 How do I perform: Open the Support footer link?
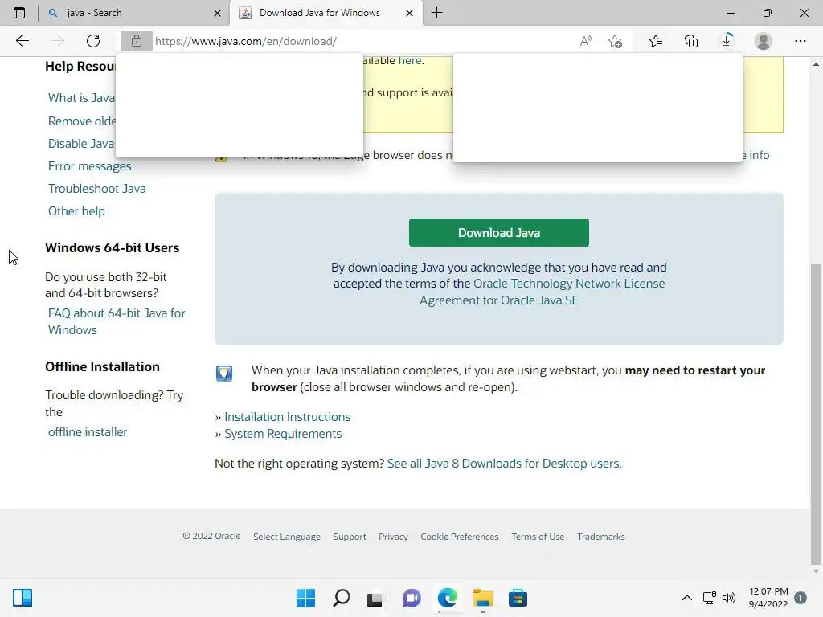350,537
